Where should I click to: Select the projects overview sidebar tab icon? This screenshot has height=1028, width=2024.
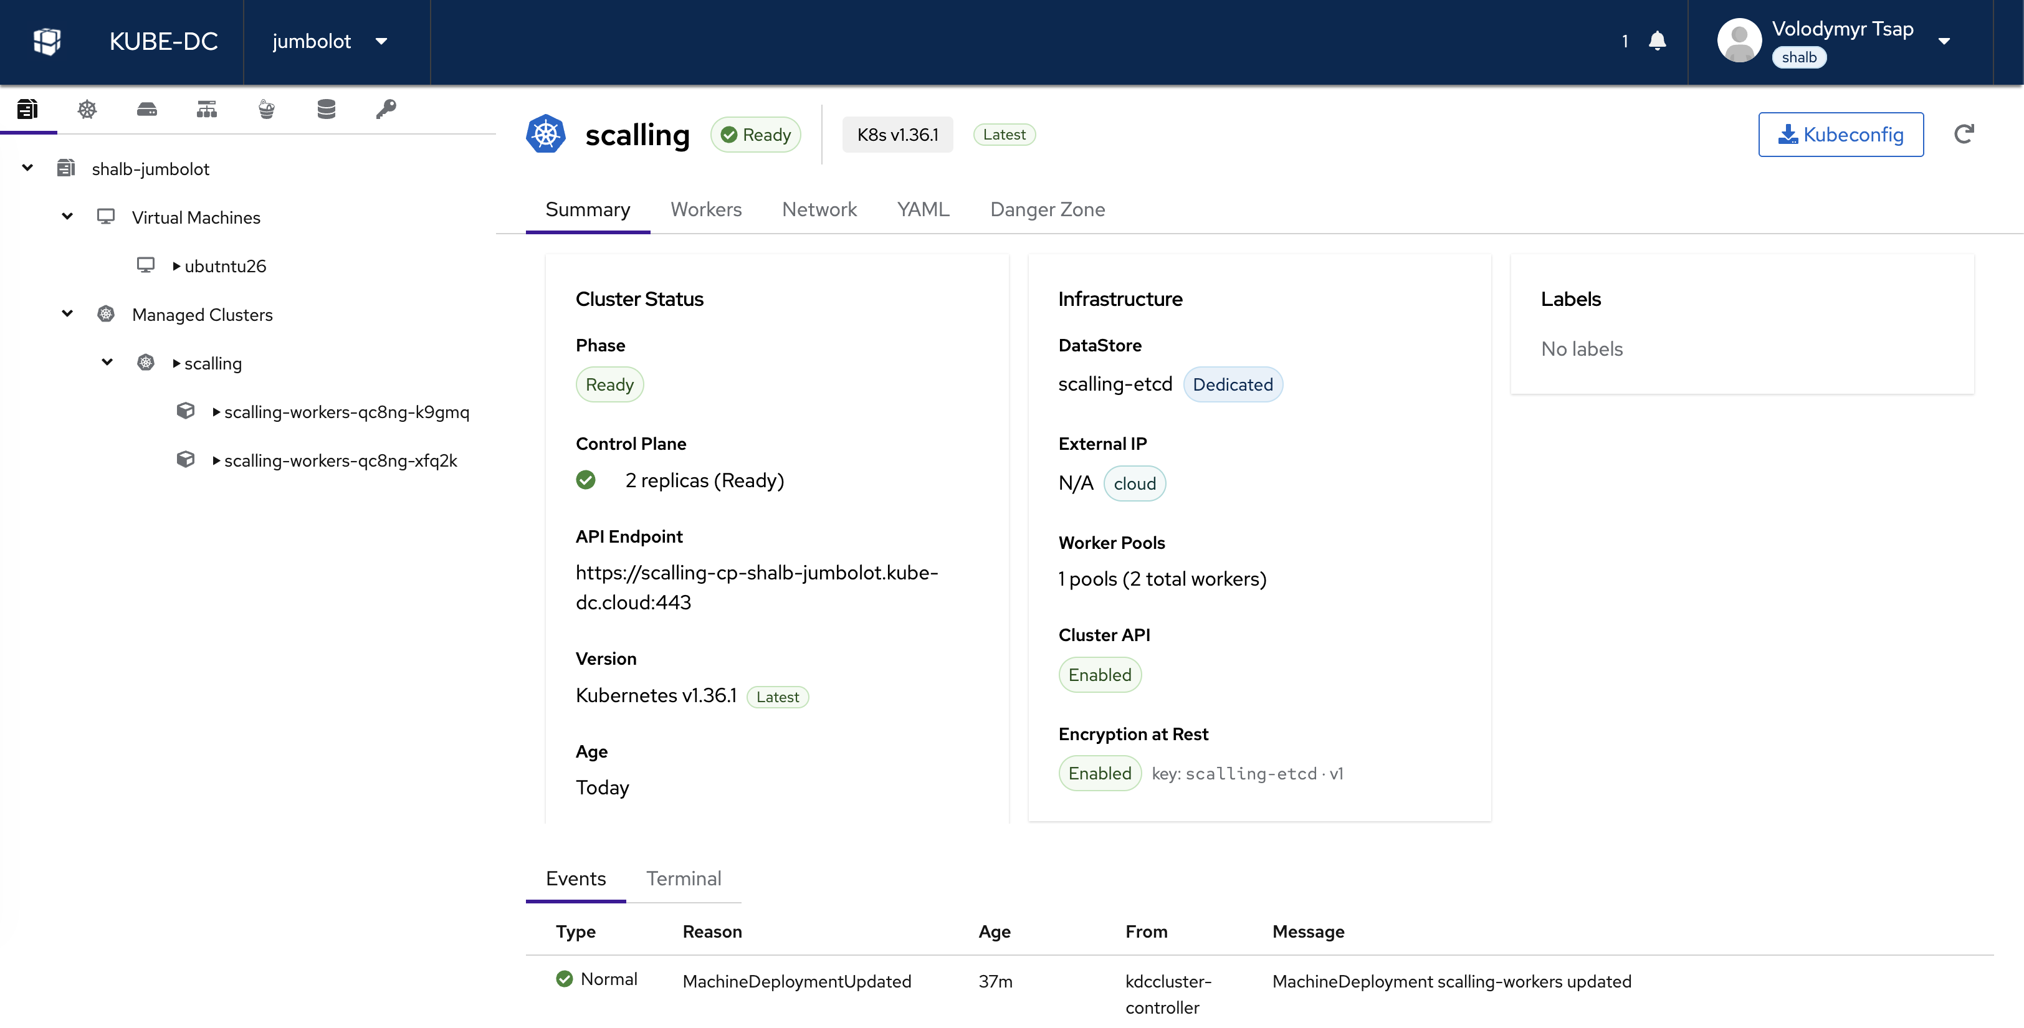tap(27, 109)
